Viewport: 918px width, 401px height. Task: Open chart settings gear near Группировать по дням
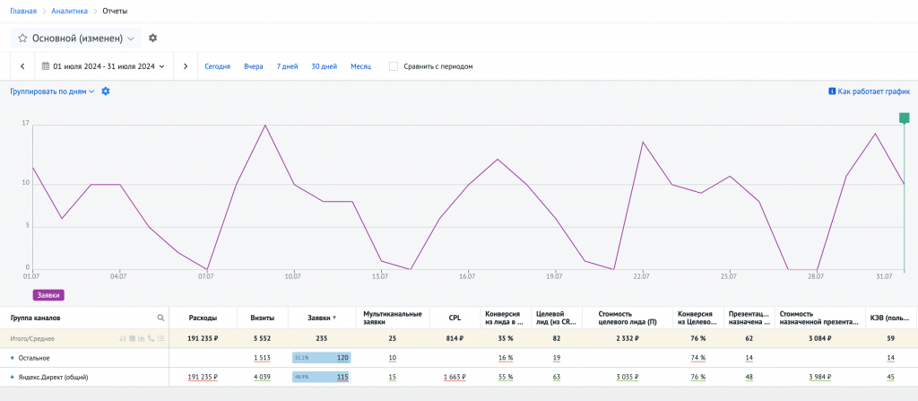(106, 92)
